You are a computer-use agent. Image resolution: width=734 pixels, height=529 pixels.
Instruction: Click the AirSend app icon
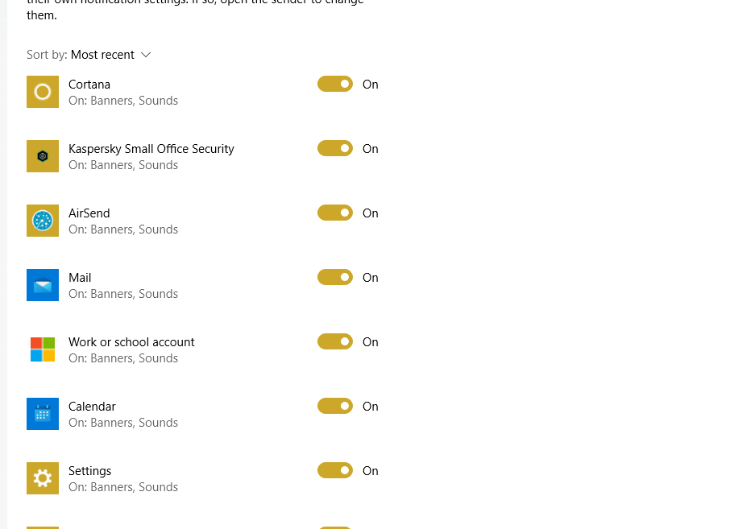(x=43, y=220)
